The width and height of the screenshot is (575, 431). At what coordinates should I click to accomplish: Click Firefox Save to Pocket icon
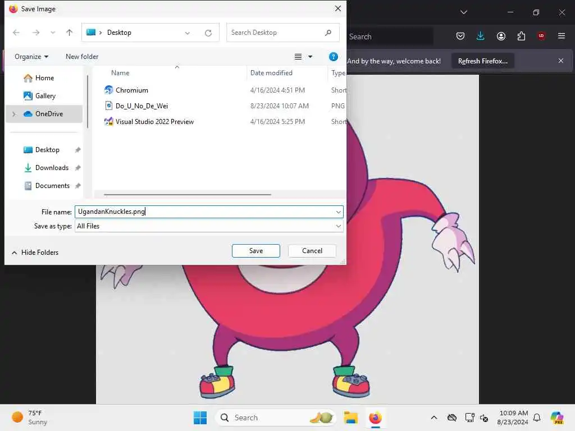[460, 36]
